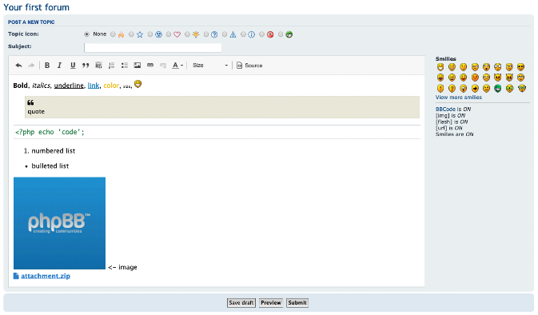538x315 pixels.
Task: Select the radioactive topic icon radio
Action: pyautogui.click(x=150, y=34)
